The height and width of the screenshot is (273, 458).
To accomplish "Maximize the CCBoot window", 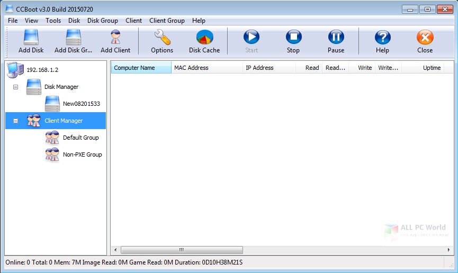I will pyautogui.click(x=427, y=10).
